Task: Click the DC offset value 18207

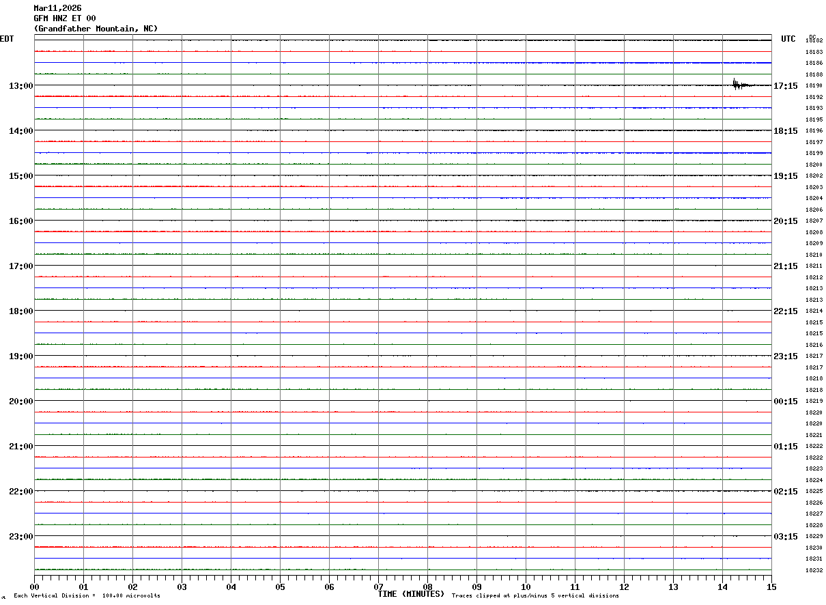Action: pyautogui.click(x=814, y=221)
